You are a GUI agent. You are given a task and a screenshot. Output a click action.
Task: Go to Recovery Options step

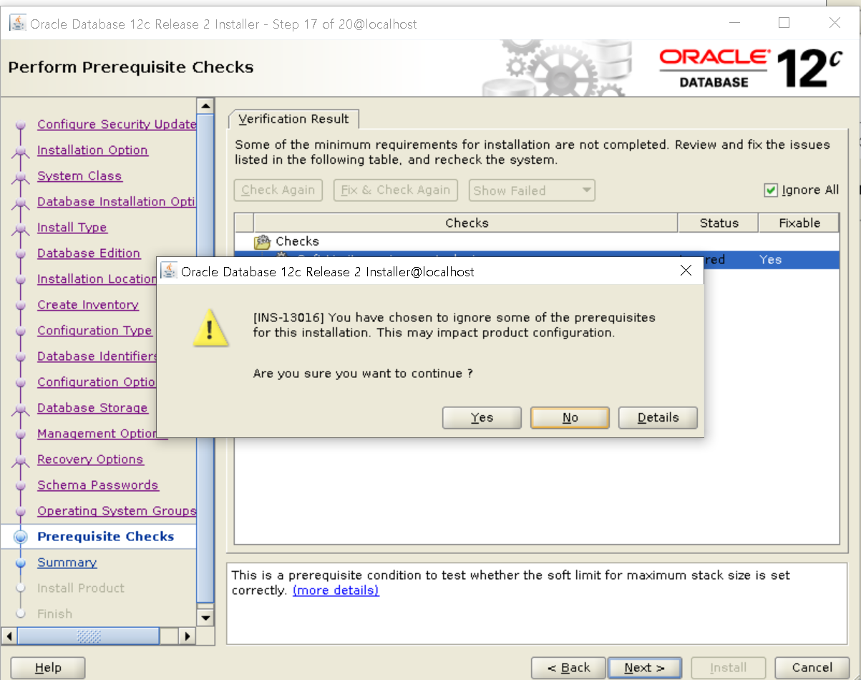[x=90, y=460]
